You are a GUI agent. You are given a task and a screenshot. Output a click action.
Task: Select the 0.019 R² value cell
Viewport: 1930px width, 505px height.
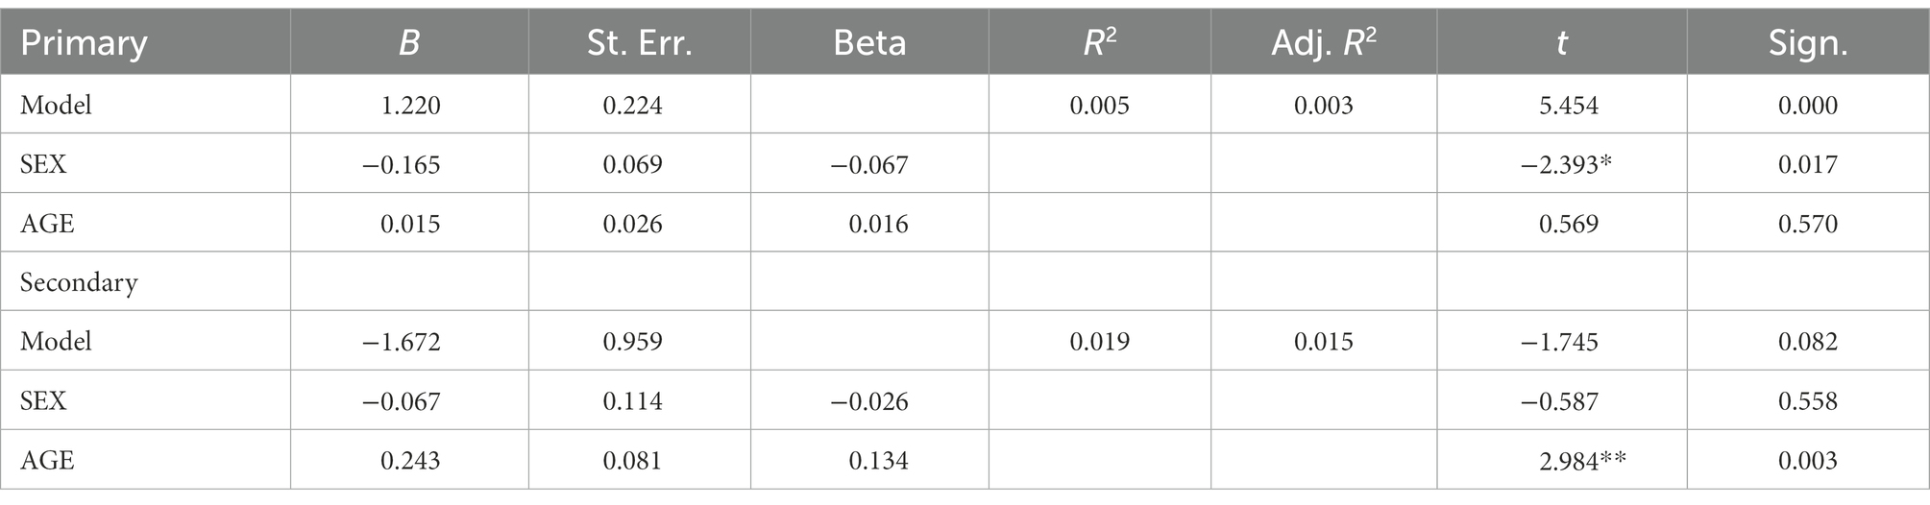point(1099,341)
